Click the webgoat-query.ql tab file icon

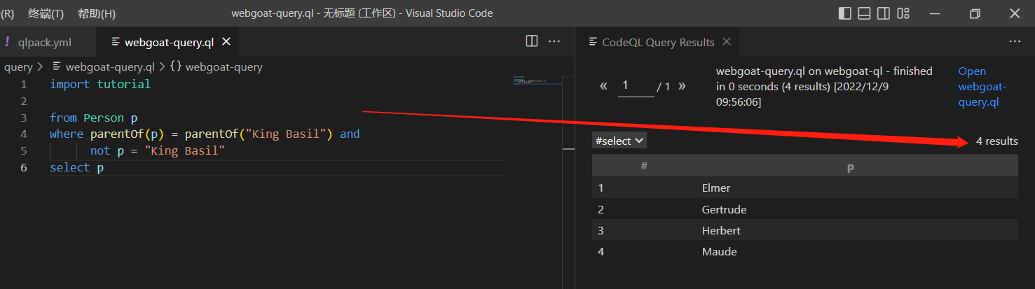[x=116, y=42]
